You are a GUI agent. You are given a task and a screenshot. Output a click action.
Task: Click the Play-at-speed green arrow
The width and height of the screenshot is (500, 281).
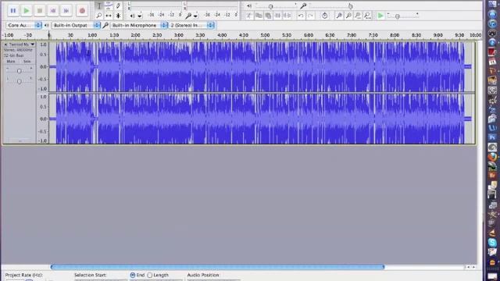point(380,16)
